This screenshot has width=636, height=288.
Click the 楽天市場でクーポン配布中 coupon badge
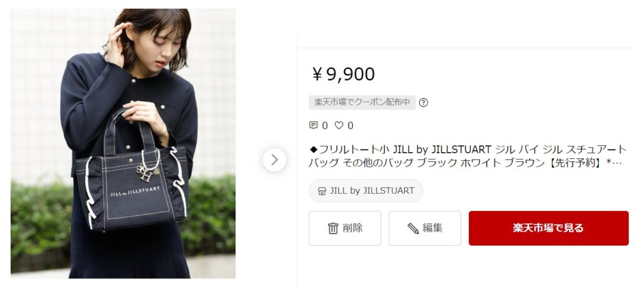(x=362, y=102)
